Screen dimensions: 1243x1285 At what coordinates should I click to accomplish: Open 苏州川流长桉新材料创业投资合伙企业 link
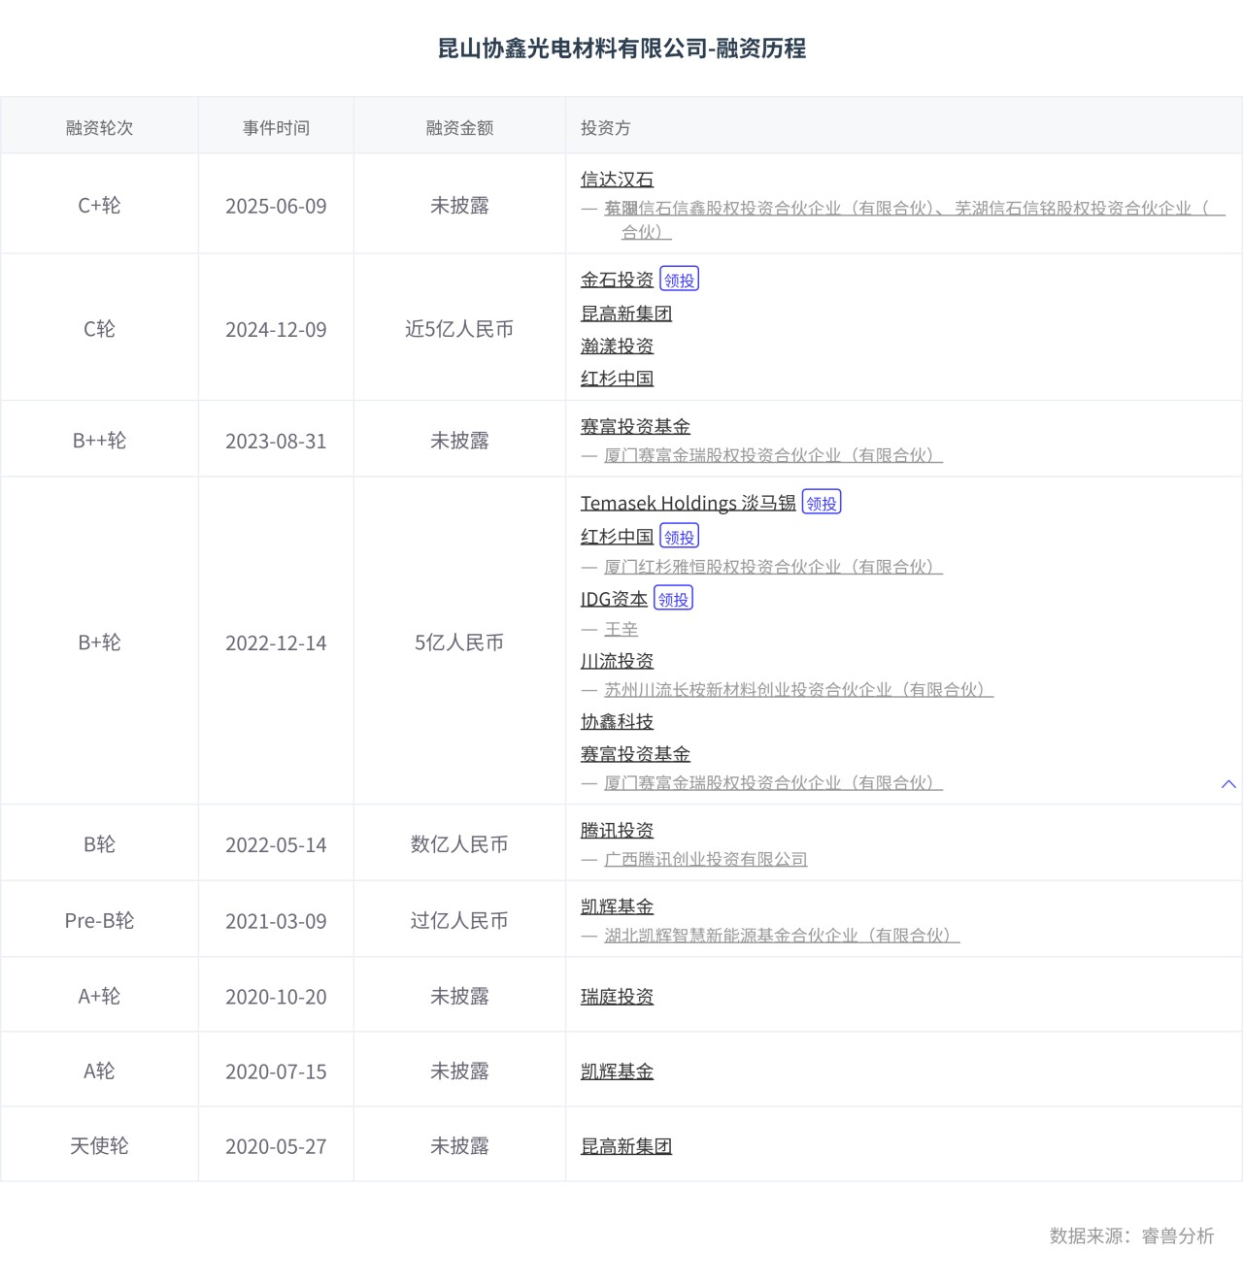(x=798, y=690)
